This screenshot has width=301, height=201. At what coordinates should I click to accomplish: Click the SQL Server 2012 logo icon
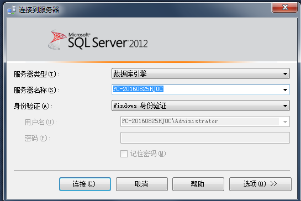[57, 40]
